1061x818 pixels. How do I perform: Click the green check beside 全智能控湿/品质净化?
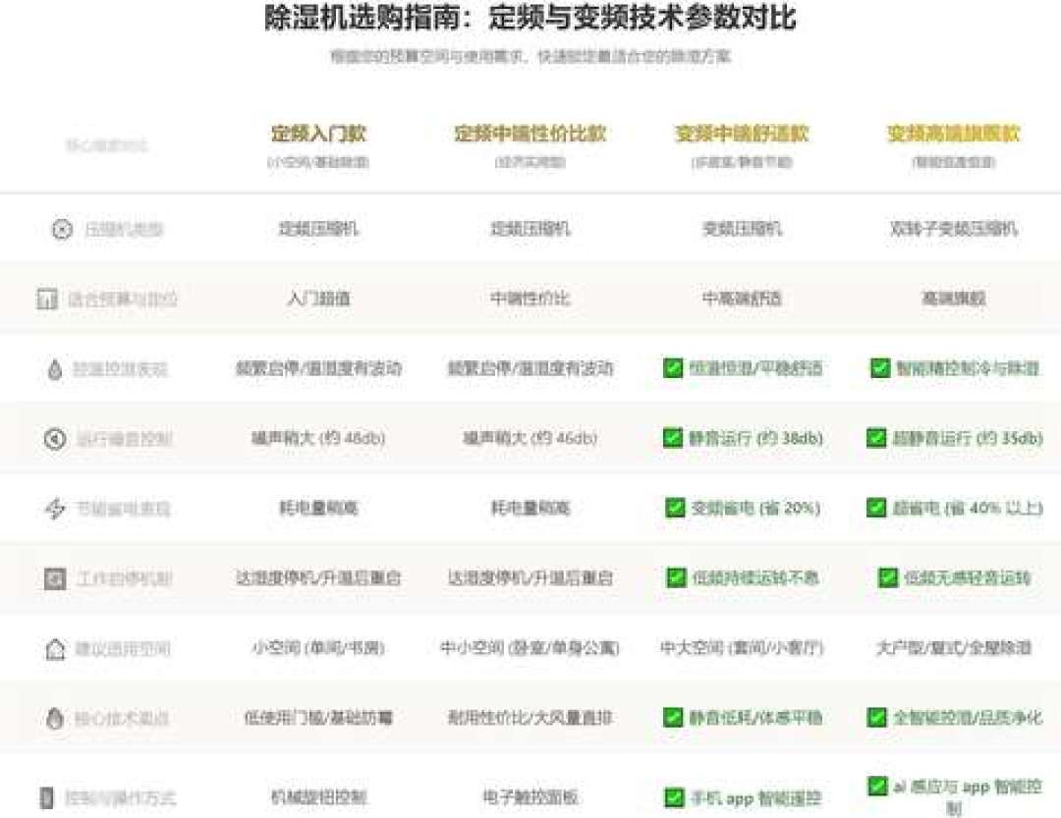(x=876, y=717)
